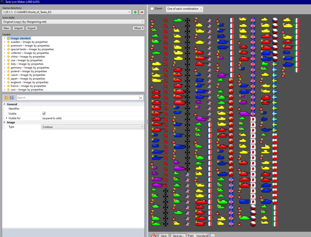The image size is (311, 237).
Task: Click the '(expand to edit)' value text
Action: click(52, 118)
